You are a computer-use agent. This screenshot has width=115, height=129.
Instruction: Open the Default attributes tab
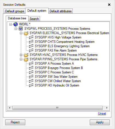pos(61,11)
